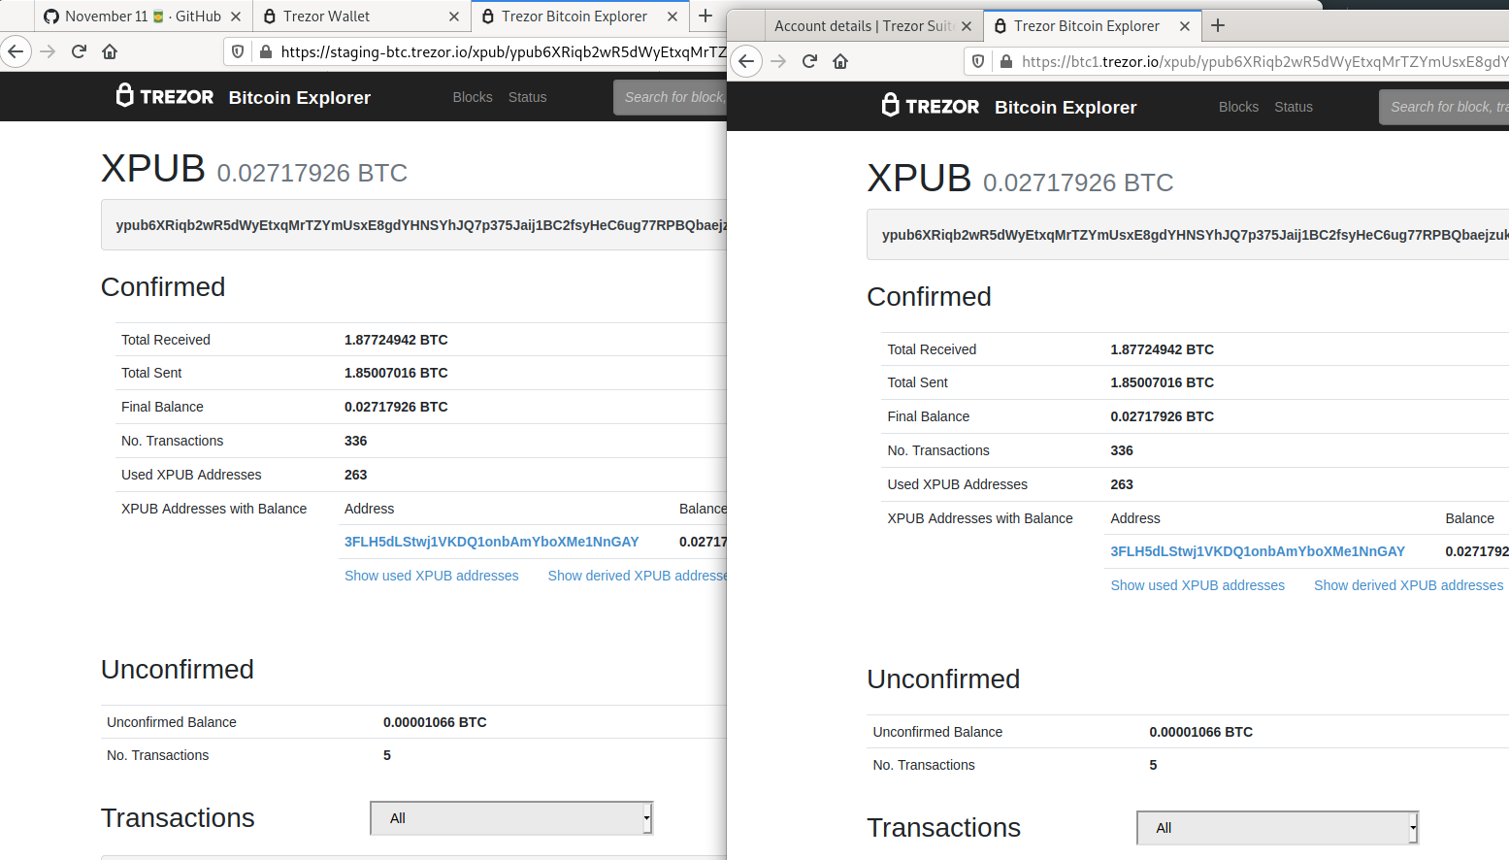Screen dimensions: 1509x860
Task: Open the home page using the left window's home icon
Action: coord(110,51)
